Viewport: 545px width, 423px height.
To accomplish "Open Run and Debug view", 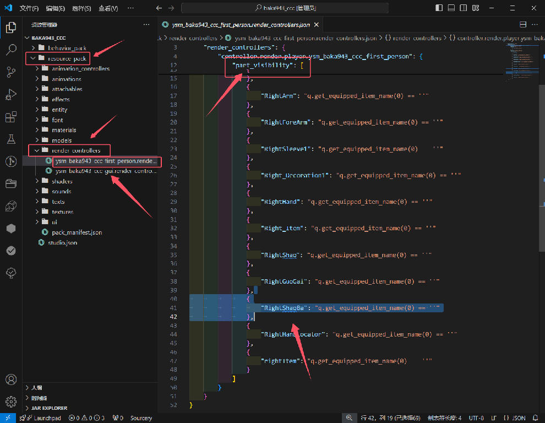I will tap(11, 94).
